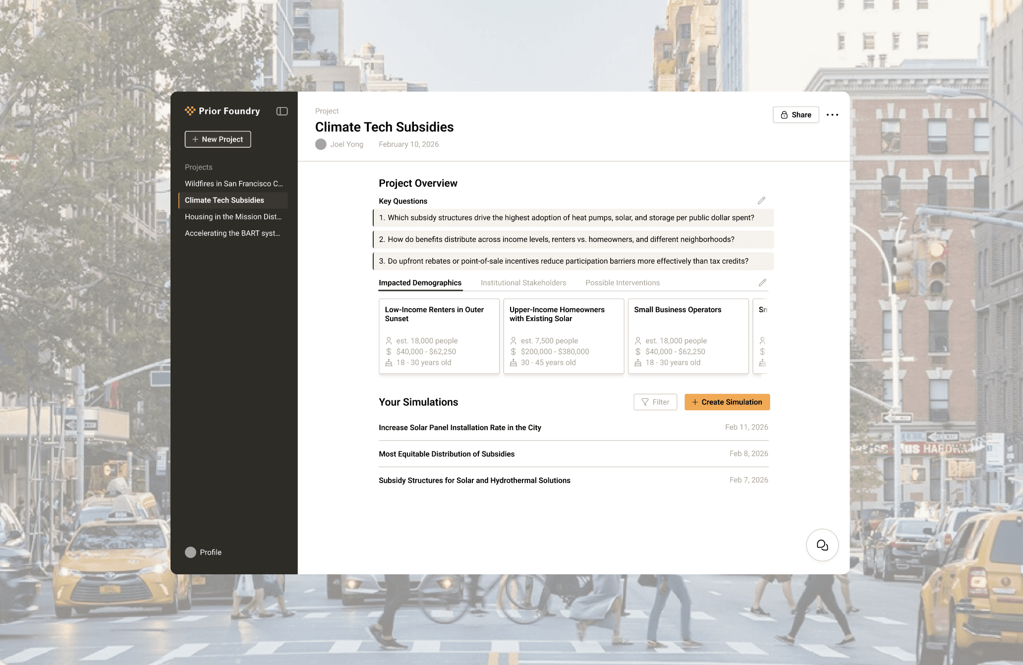The height and width of the screenshot is (665, 1023).
Task: Start a New Project
Action: [218, 139]
